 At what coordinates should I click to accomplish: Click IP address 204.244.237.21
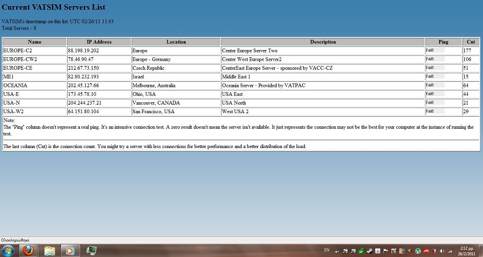85,103
